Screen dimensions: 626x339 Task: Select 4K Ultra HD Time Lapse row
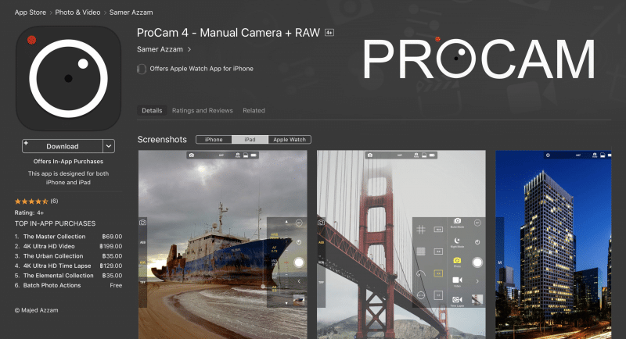point(68,266)
